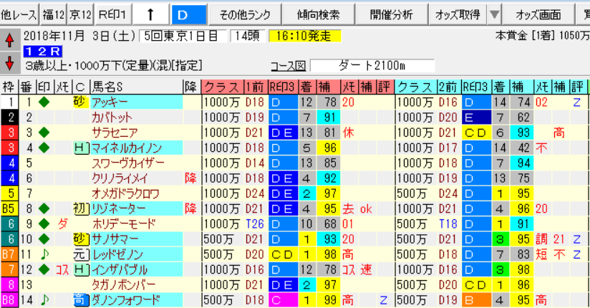Click the green diamond mark for ホリデーモード
Screen dimensions: 590x308
[x=44, y=223]
